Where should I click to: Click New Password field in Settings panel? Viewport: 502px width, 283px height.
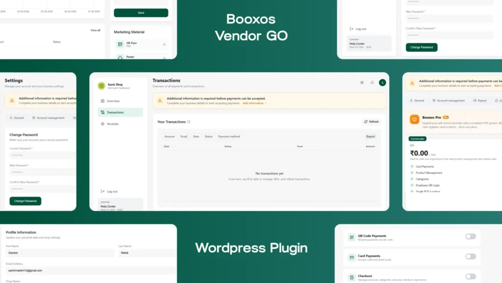point(43,172)
